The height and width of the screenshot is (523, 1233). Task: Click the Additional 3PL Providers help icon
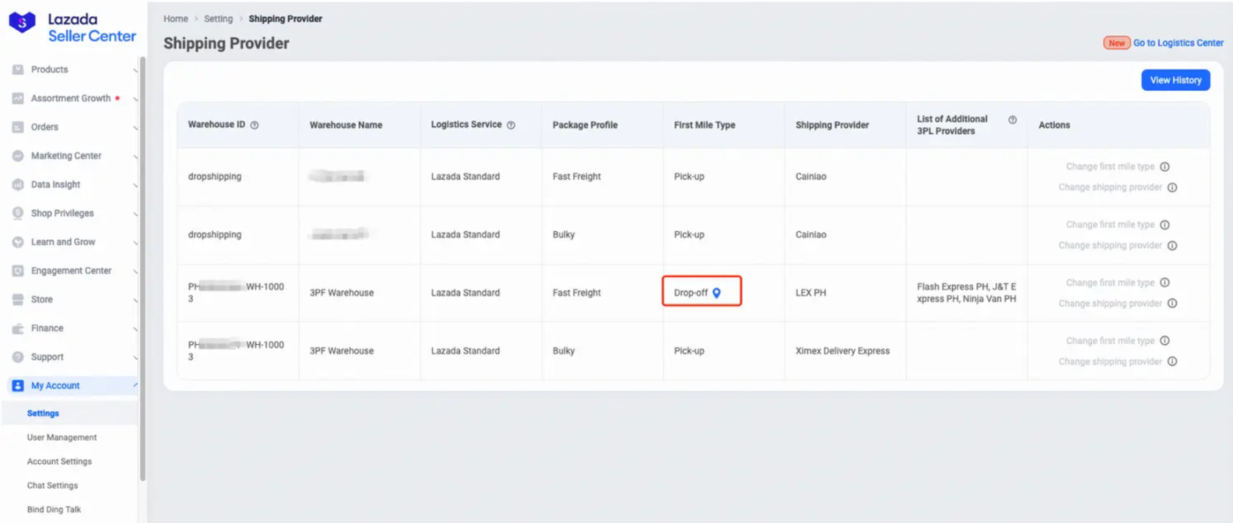coord(1013,120)
